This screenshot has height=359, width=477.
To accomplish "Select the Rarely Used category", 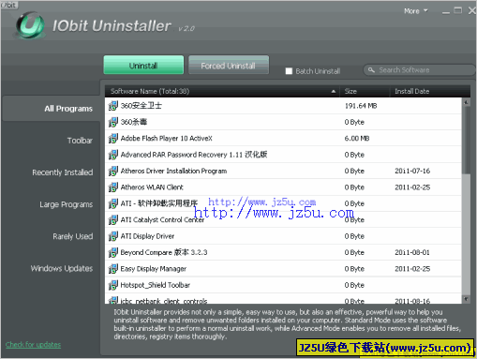I will (73, 236).
